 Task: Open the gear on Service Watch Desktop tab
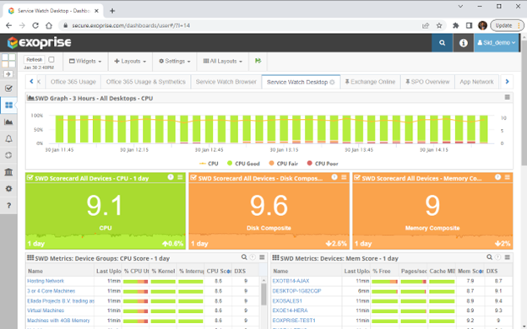[332, 83]
